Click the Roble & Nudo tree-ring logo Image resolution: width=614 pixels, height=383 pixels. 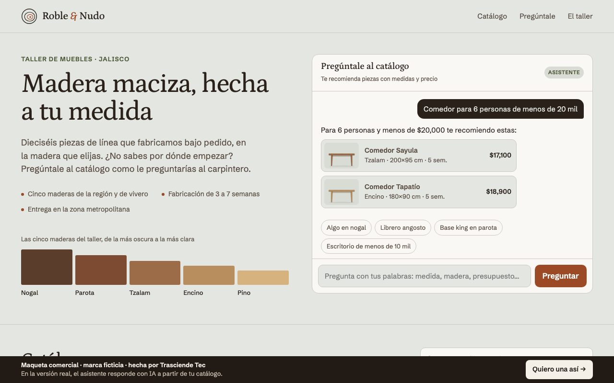point(29,16)
